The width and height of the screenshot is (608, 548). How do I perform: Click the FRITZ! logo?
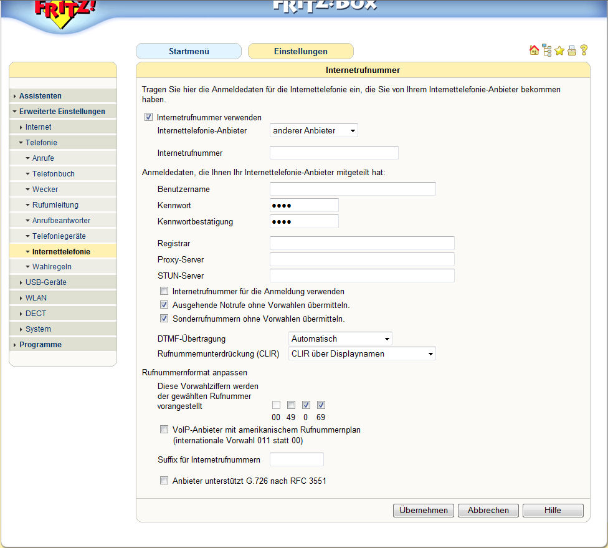click(64, 12)
